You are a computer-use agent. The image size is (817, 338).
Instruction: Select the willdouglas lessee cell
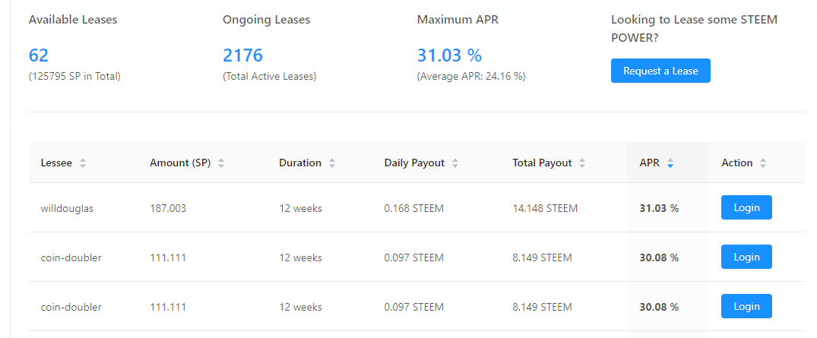point(67,208)
